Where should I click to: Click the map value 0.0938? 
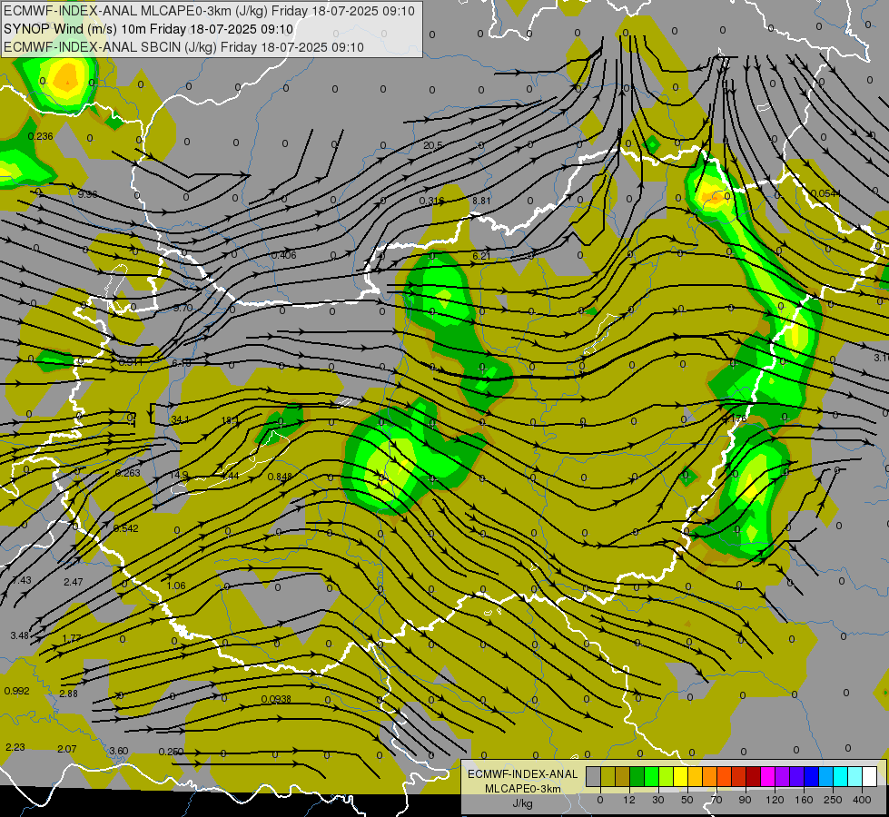point(276,700)
